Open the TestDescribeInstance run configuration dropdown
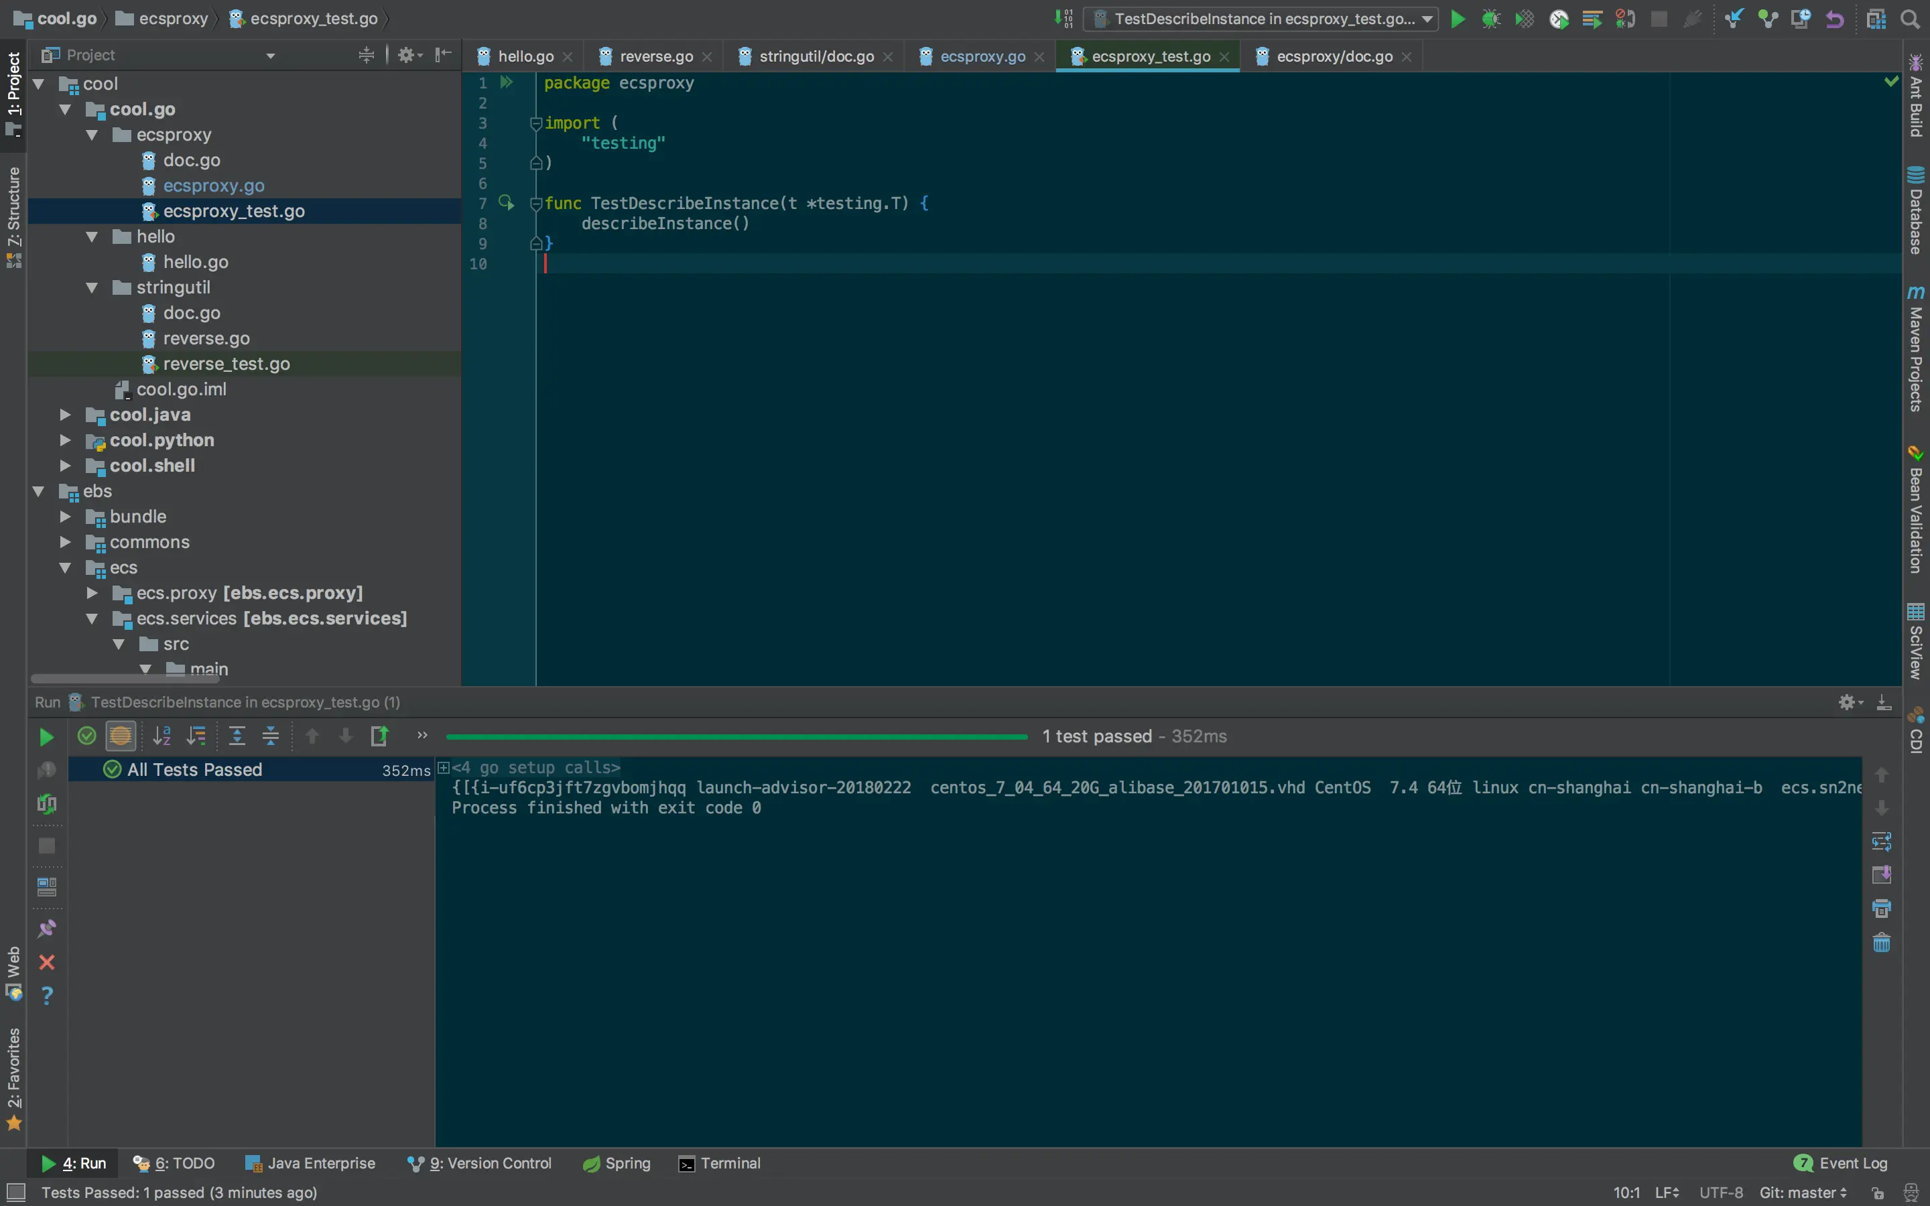The height and width of the screenshot is (1206, 1930). click(x=1260, y=18)
